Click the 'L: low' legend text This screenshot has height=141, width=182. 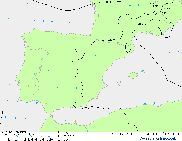point(63,140)
